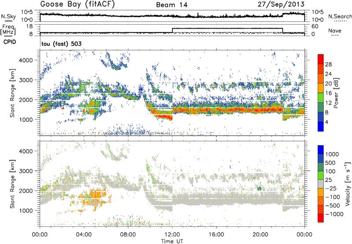Click 'Slant Range [km]' label of the power panel
The height and width of the screenshot is (244, 352).
coord(12,93)
